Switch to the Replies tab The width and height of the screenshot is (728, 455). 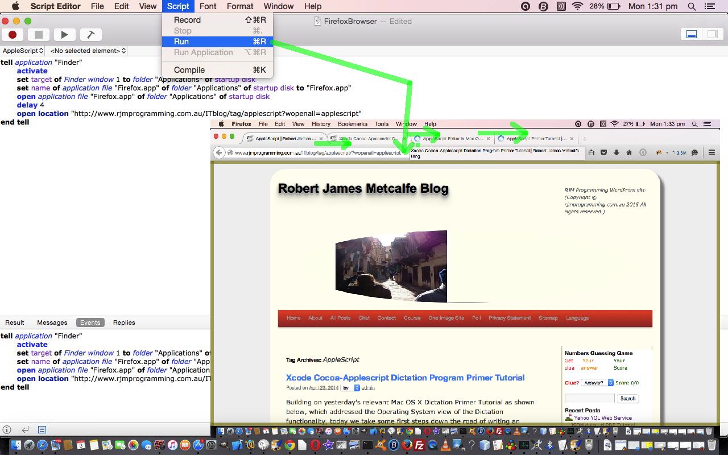[x=124, y=322]
